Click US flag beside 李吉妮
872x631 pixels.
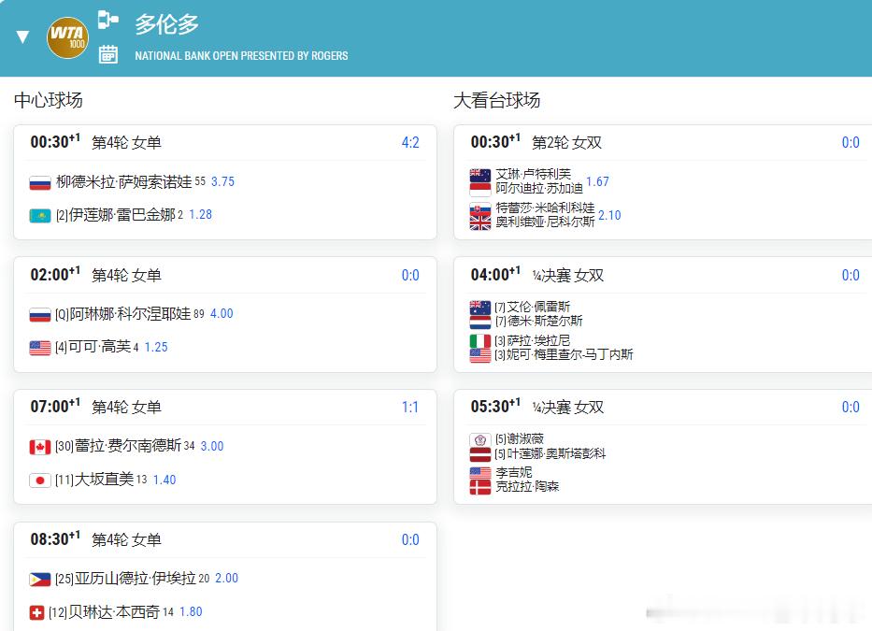(480, 473)
